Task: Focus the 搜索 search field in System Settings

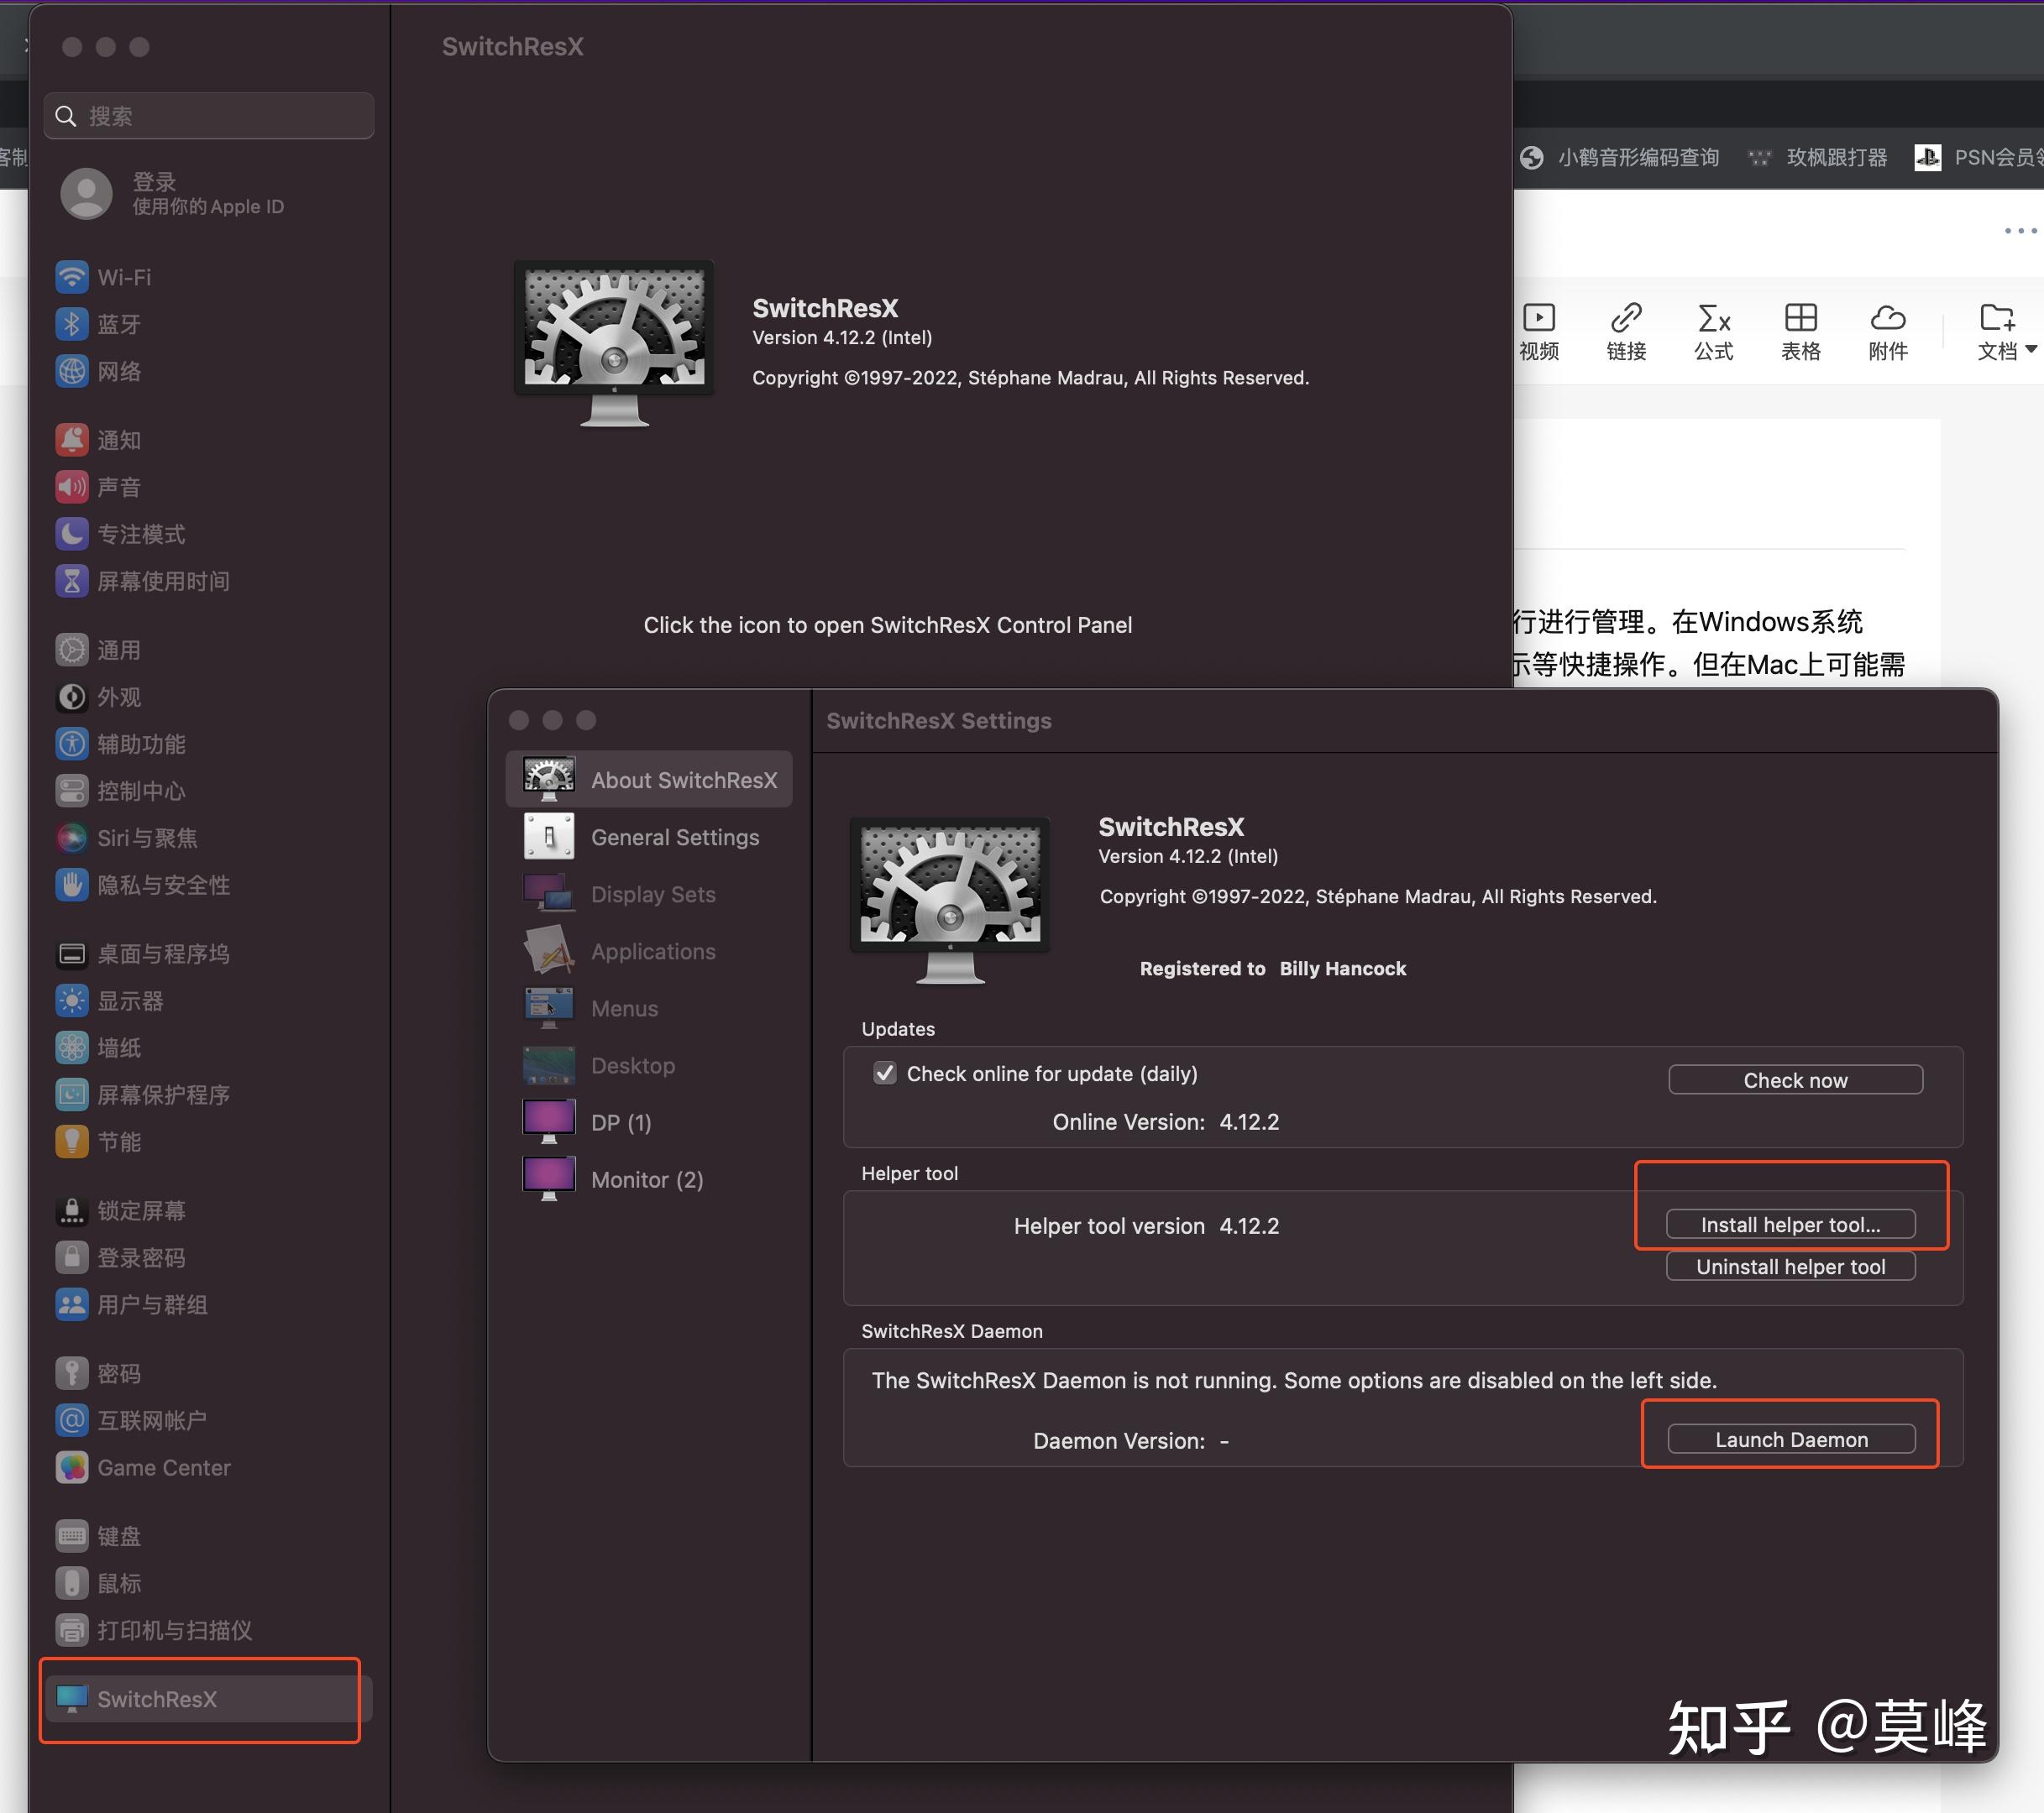Action: click(x=209, y=116)
